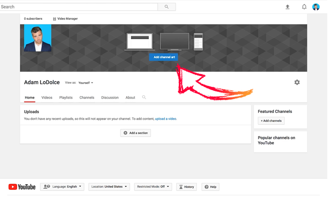Click the search magnifier button
This screenshot has width=328, height=197.
click(167, 7)
